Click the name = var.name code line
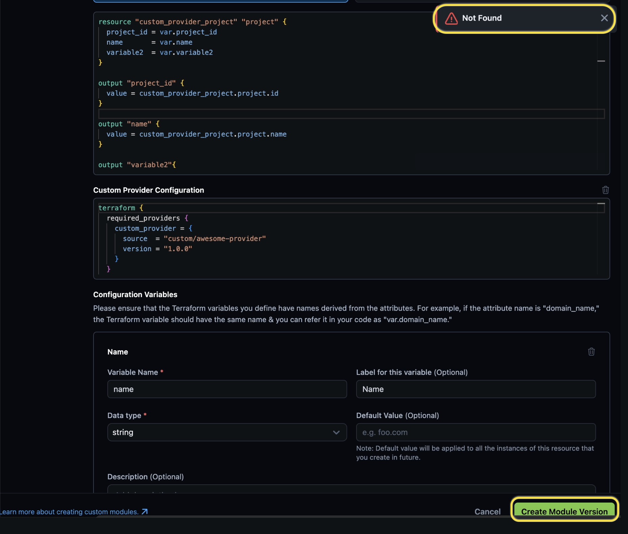The image size is (628, 534). [x=150, y=42]
